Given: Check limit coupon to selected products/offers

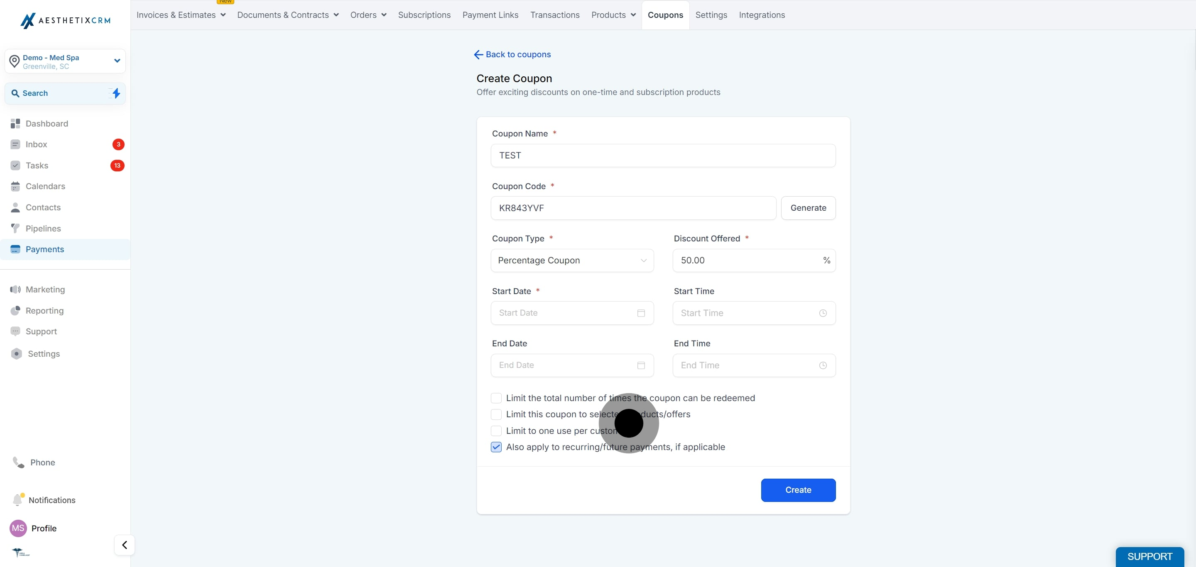Looking at the screenshot, I should coord(496,414).
